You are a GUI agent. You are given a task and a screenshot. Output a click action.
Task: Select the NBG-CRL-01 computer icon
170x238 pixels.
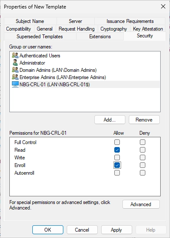click(15, 85)
